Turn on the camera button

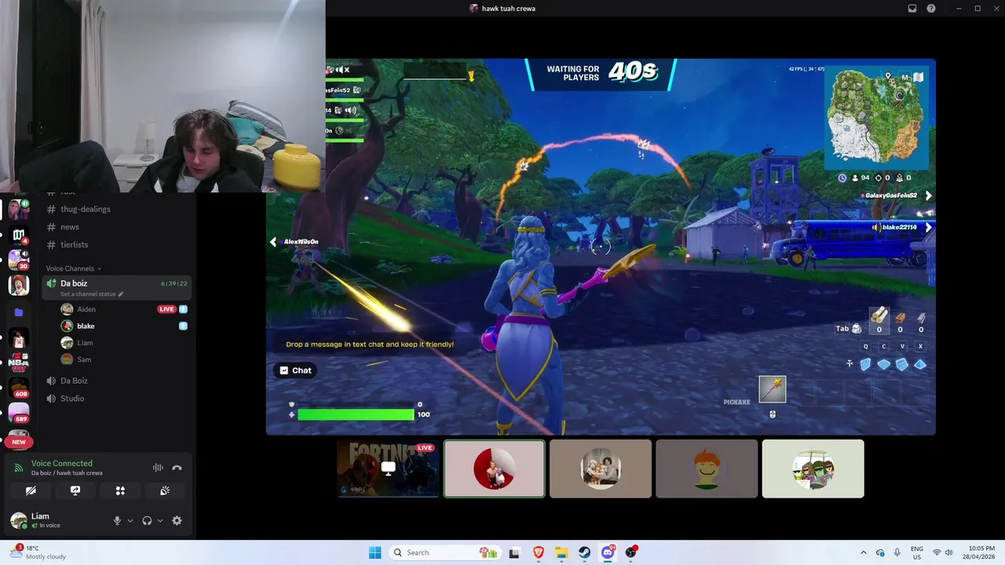pyautogui.click(x=31, y=490)
